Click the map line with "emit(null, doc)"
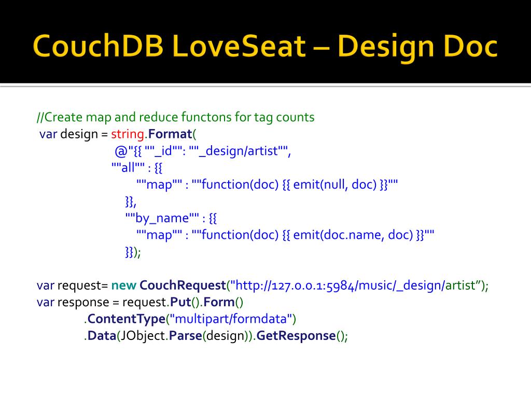Image resolution: width=531 pixels, height=398 pixels. tap(267, 184)
